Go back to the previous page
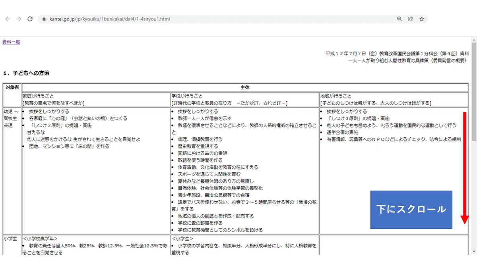Viewport: 477px width, 268px height. (8, 19)
